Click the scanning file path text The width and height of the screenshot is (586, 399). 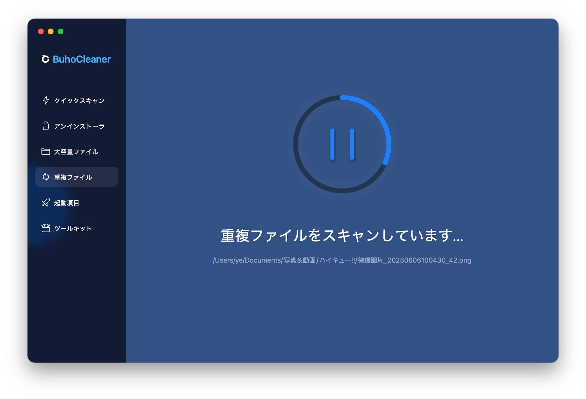point(342,260)
